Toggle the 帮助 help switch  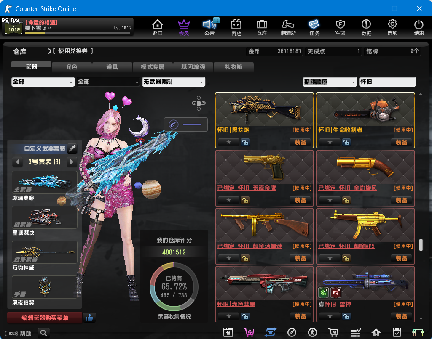tap(12, 334)
